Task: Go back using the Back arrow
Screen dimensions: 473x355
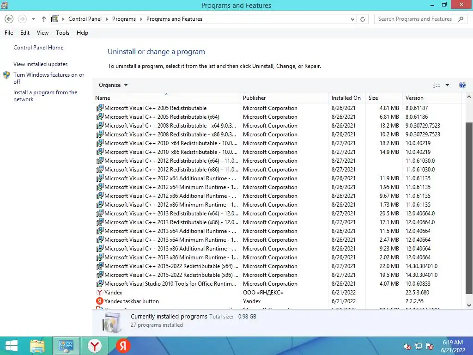Action: point(9,19)
